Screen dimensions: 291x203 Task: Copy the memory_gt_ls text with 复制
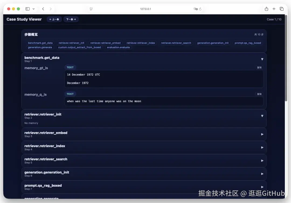click(x=259, y=67)
